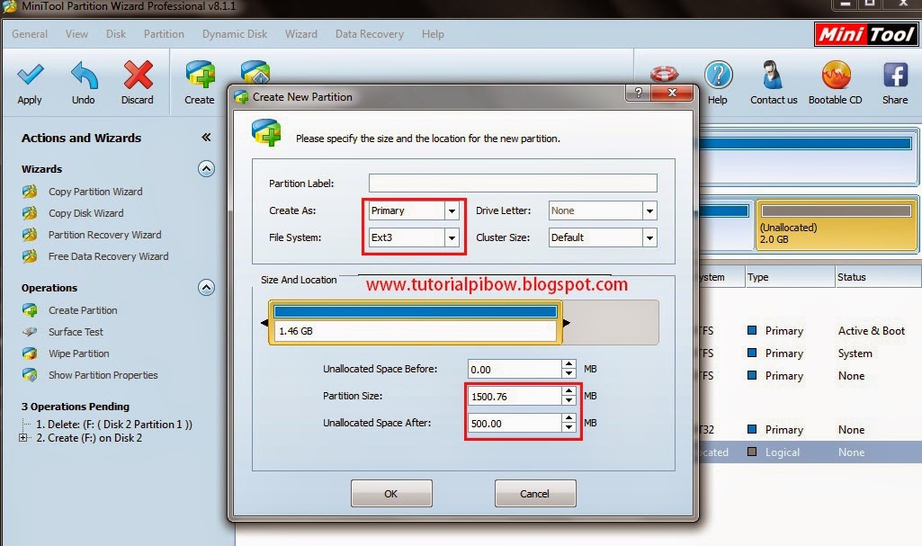
Task: Click Unallocated Space Before field
Action: tap(515, 369)
